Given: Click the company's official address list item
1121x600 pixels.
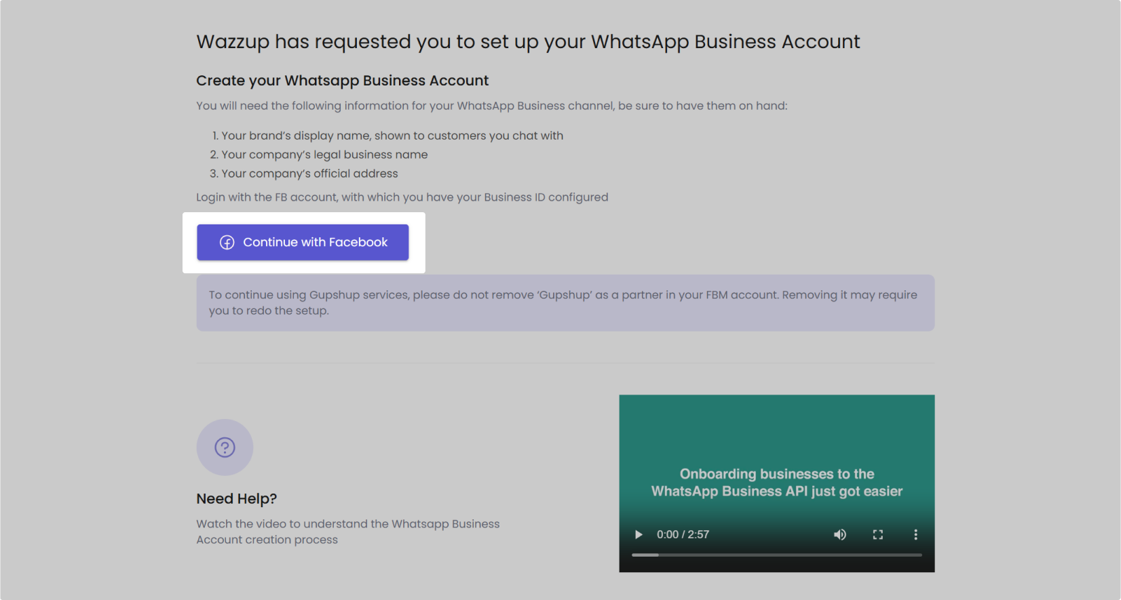Looking at the screenshot, I should (x=309, y=174).
